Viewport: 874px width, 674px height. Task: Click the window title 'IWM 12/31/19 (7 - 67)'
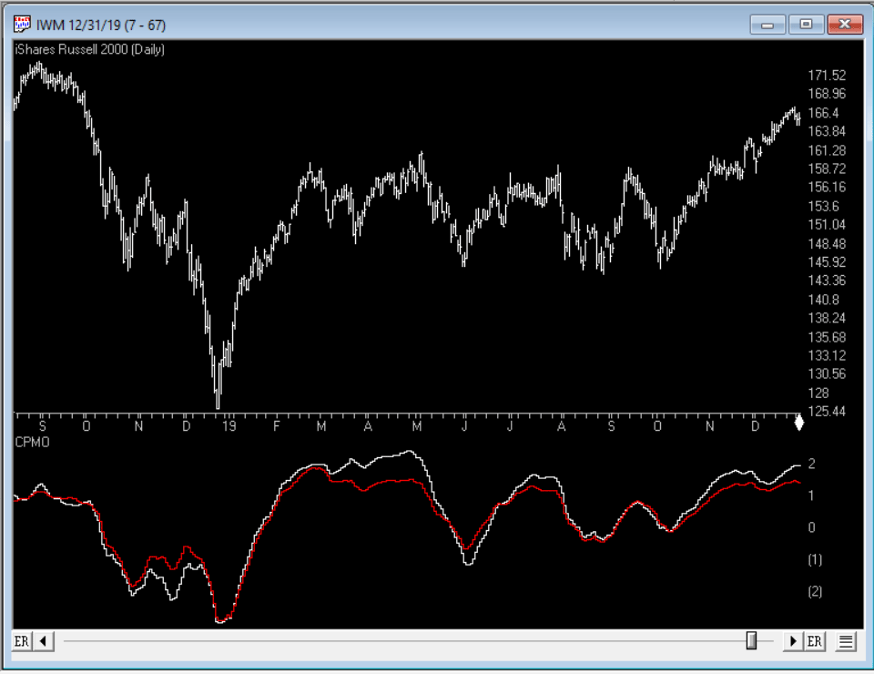click(x=101, y=26)
